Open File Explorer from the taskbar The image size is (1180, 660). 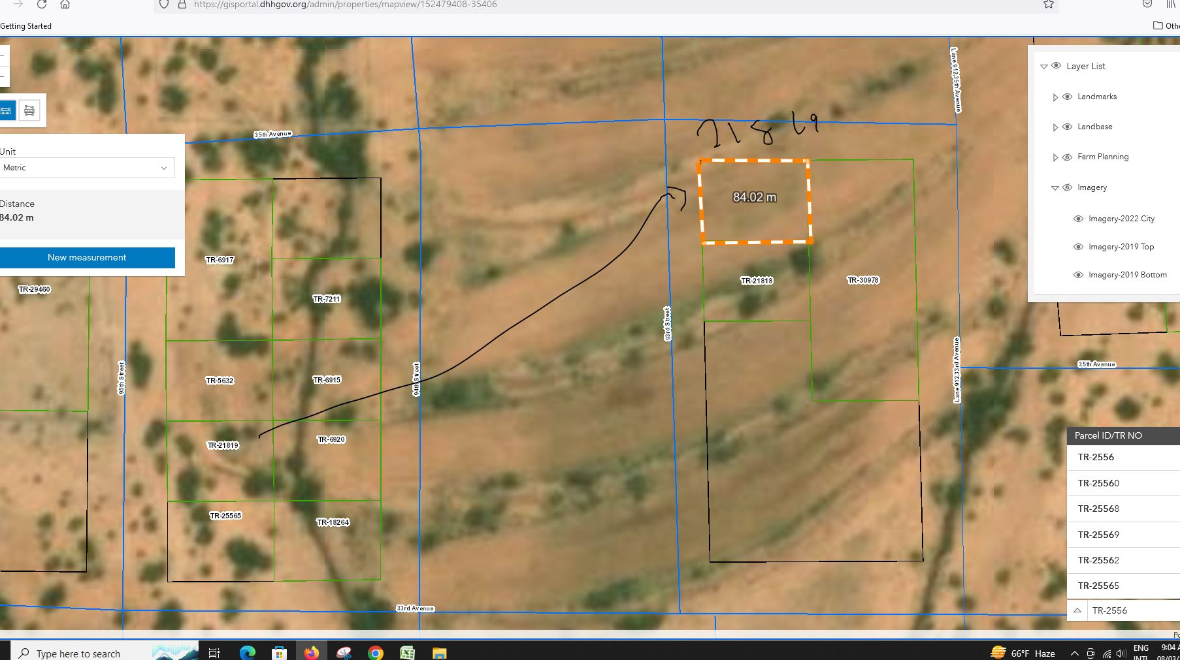(439, 653)
